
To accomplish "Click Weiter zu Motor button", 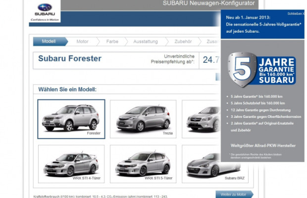I will click(x=234, y=194).
